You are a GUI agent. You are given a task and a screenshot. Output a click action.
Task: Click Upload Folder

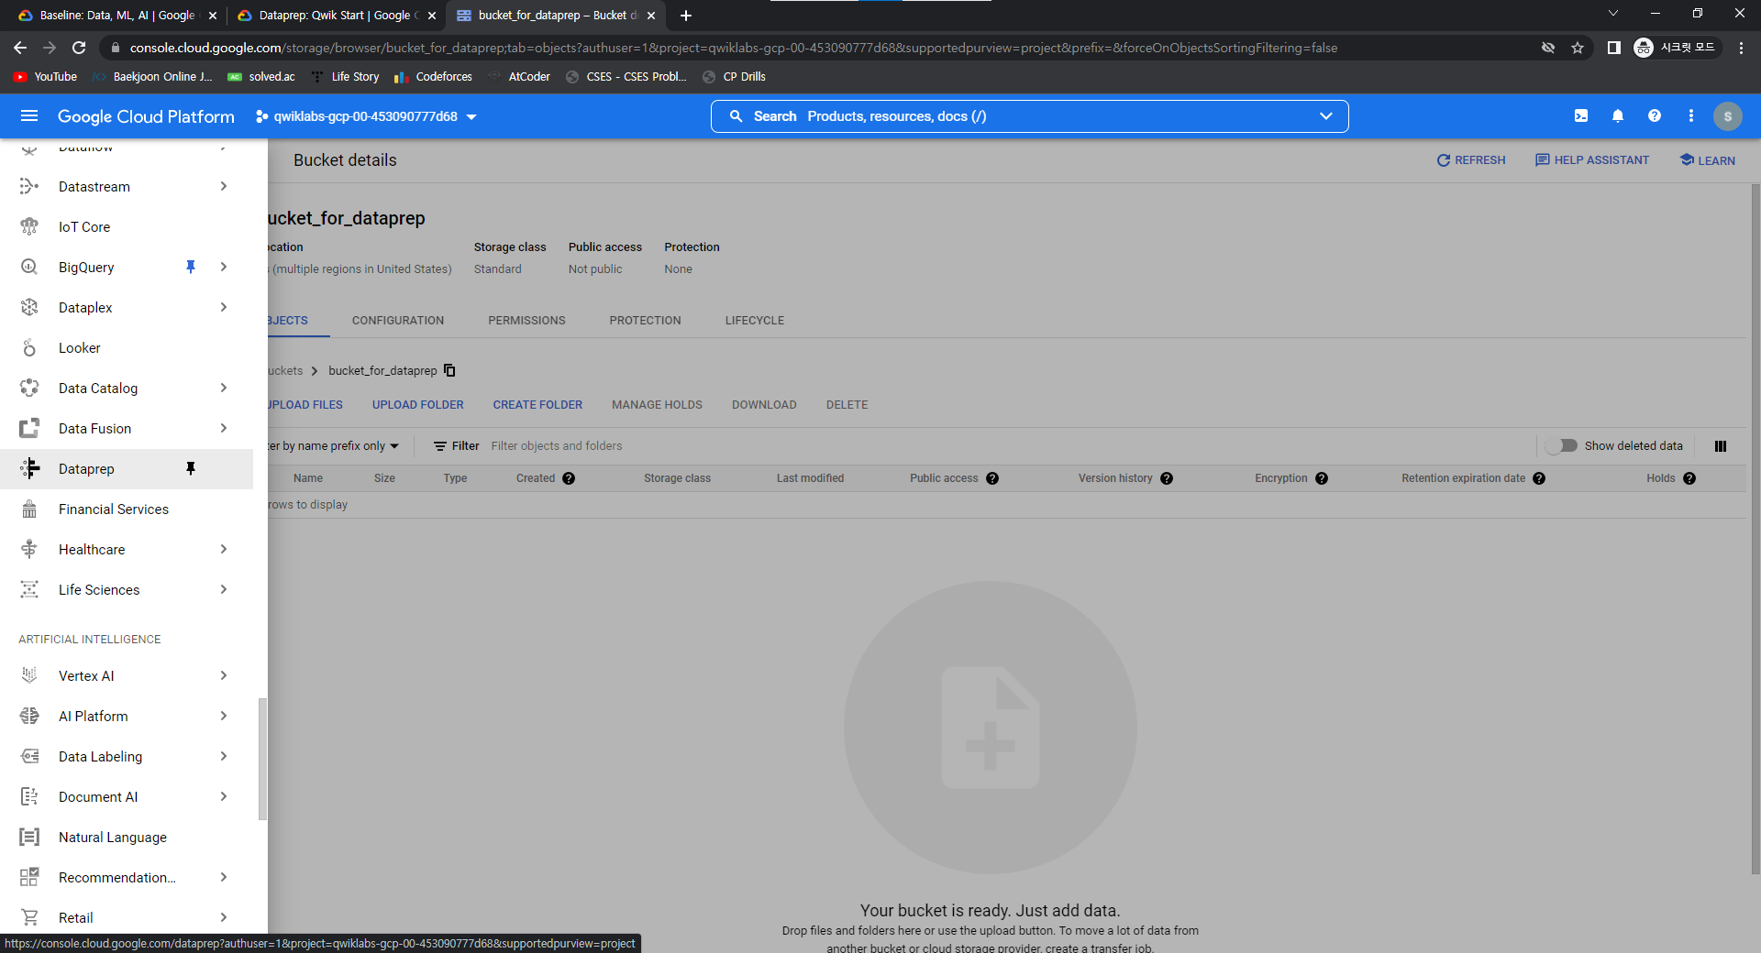pyautogui.click(x=418, y=405)
